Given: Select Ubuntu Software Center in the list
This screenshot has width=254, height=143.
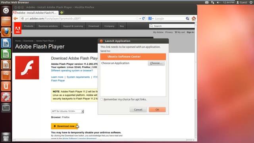Looking at the screenshot, I should pos(133,56).
